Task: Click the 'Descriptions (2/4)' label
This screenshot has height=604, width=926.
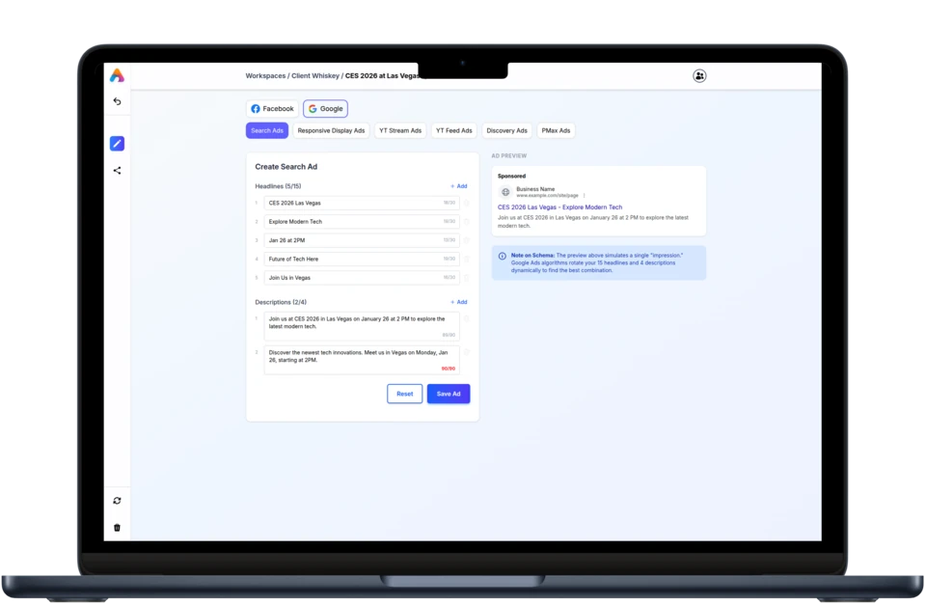Action: 281,302
